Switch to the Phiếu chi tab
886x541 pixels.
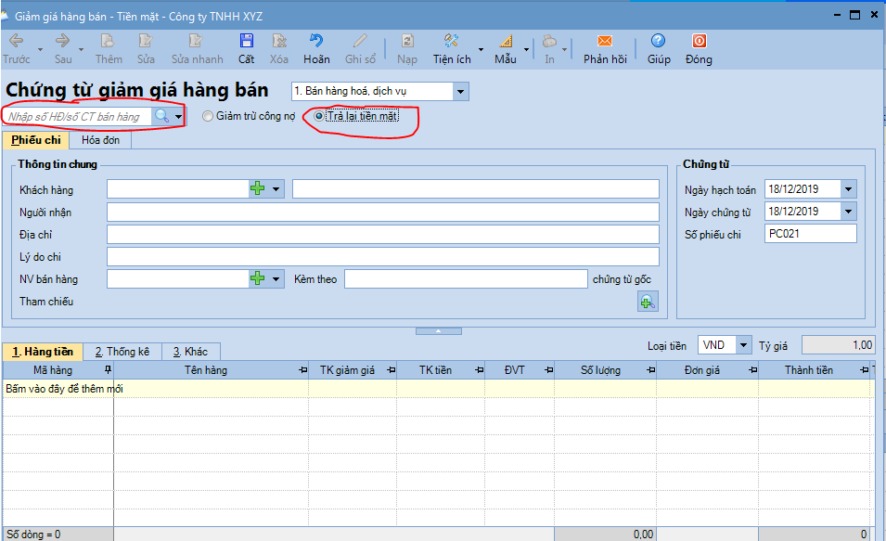35,140
